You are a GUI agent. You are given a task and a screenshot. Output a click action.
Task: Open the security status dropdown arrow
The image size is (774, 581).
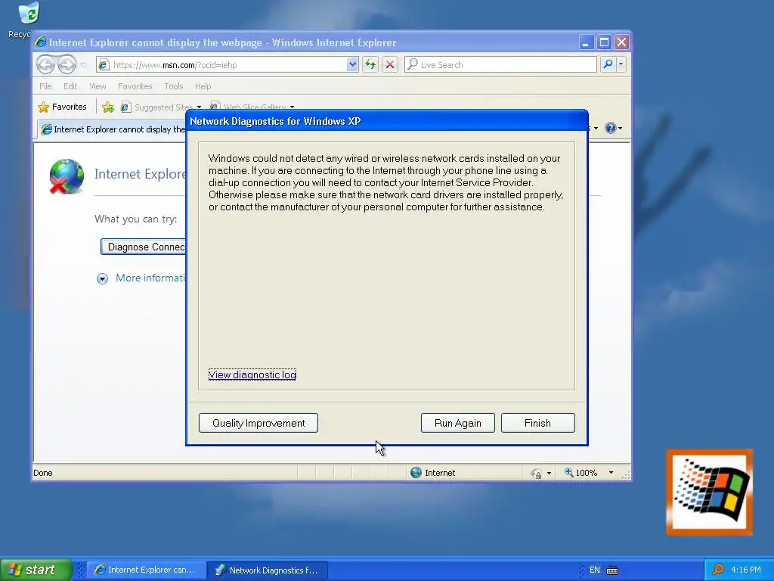pyautogui.click(x=549, y=474)
